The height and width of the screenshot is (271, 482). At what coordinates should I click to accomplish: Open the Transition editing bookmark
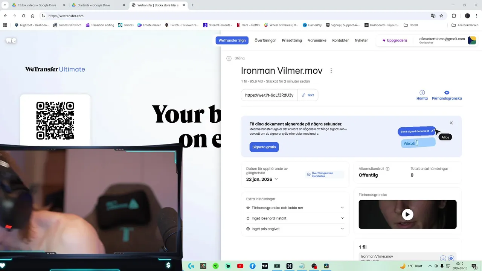[100, 25]
